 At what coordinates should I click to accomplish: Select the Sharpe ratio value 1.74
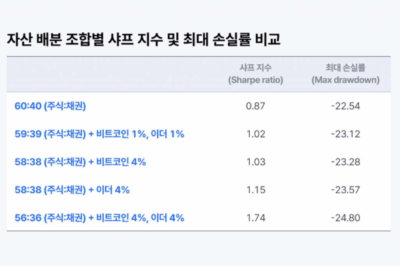(255, 218)
